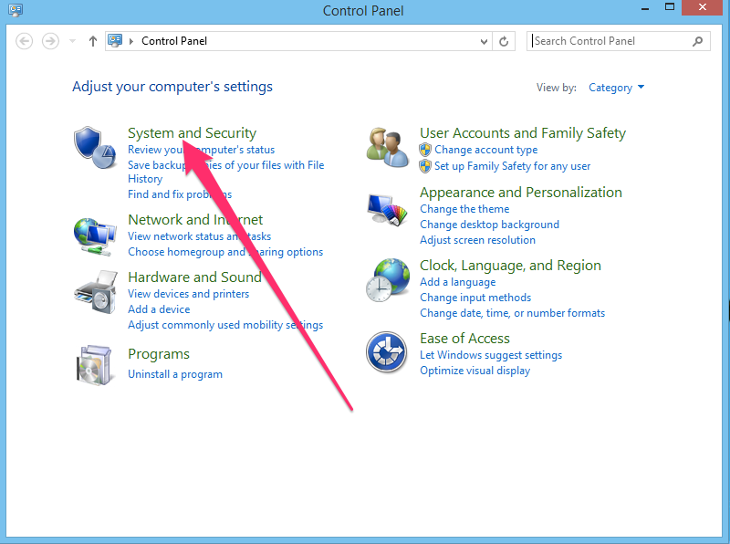The image size is (730, 544).
Task: Open the Clock, Language, and Region globe icon
Action: pos(387,280)
